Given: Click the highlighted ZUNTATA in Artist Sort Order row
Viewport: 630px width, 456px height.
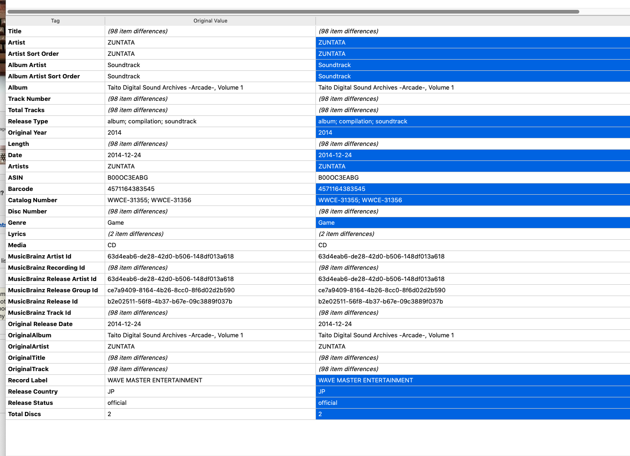Looking at the screenshot, I should pyautogui.click(x=473, y=54).
